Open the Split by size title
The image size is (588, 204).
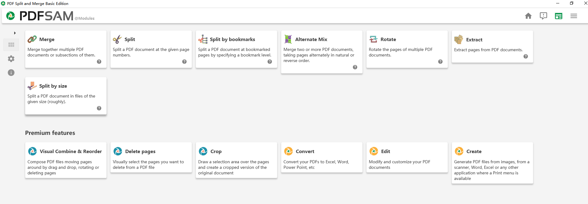(53, 86)
